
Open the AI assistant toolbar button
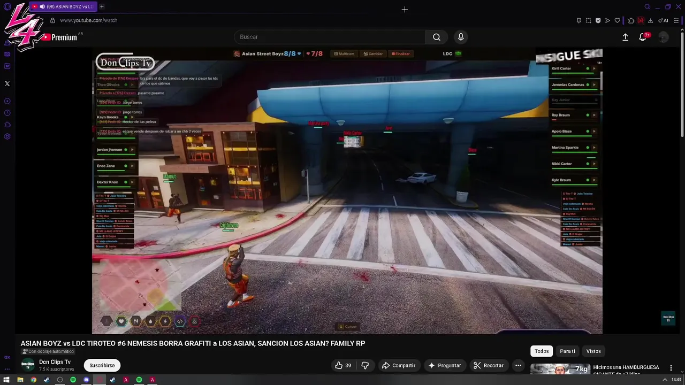(663, 20)
